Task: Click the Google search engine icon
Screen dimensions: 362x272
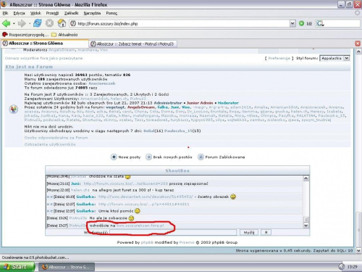Action: point(320,23)
